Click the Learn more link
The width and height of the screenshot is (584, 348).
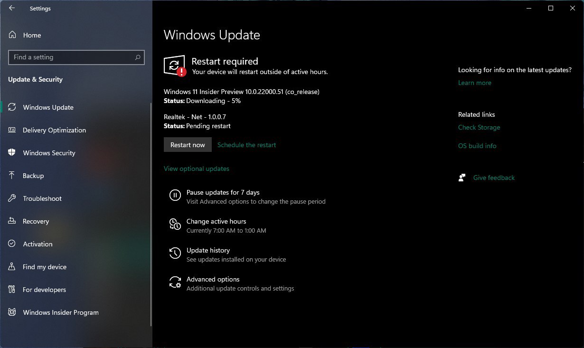(475, 83)
